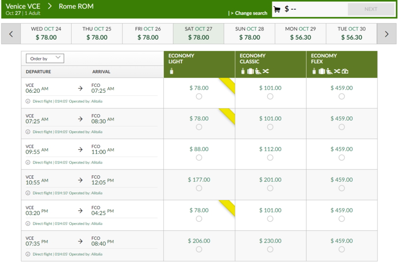403x270 pixels.
Task: Select the Wed Oct 24 date tab
Action: [46, 33]
